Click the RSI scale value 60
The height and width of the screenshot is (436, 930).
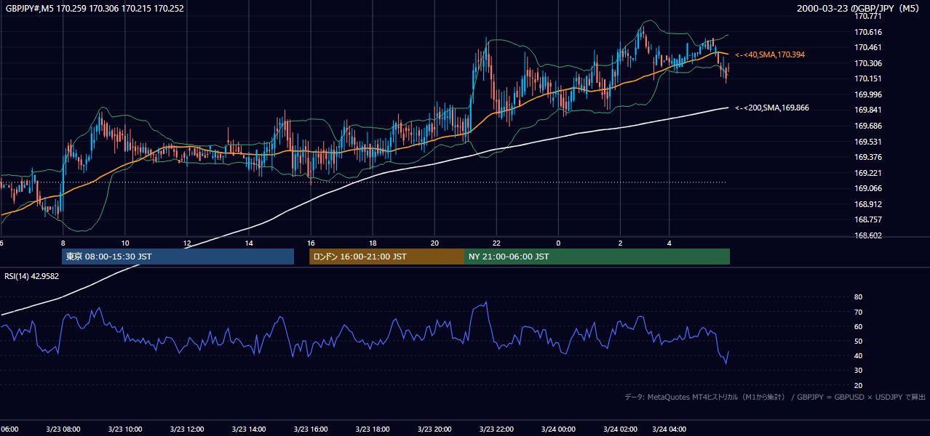click(x=858, y=326)
